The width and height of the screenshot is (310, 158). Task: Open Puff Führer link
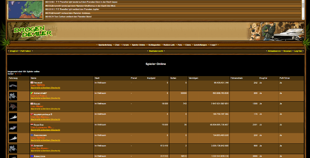[x=26, y=51]
